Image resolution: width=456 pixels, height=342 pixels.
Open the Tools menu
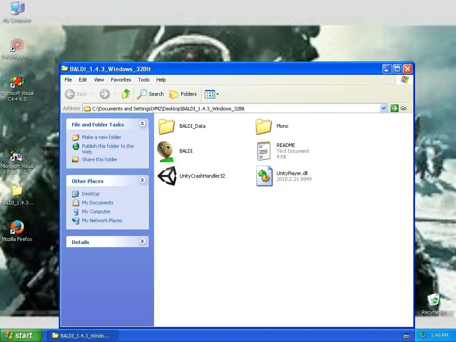tap(144, 80)
